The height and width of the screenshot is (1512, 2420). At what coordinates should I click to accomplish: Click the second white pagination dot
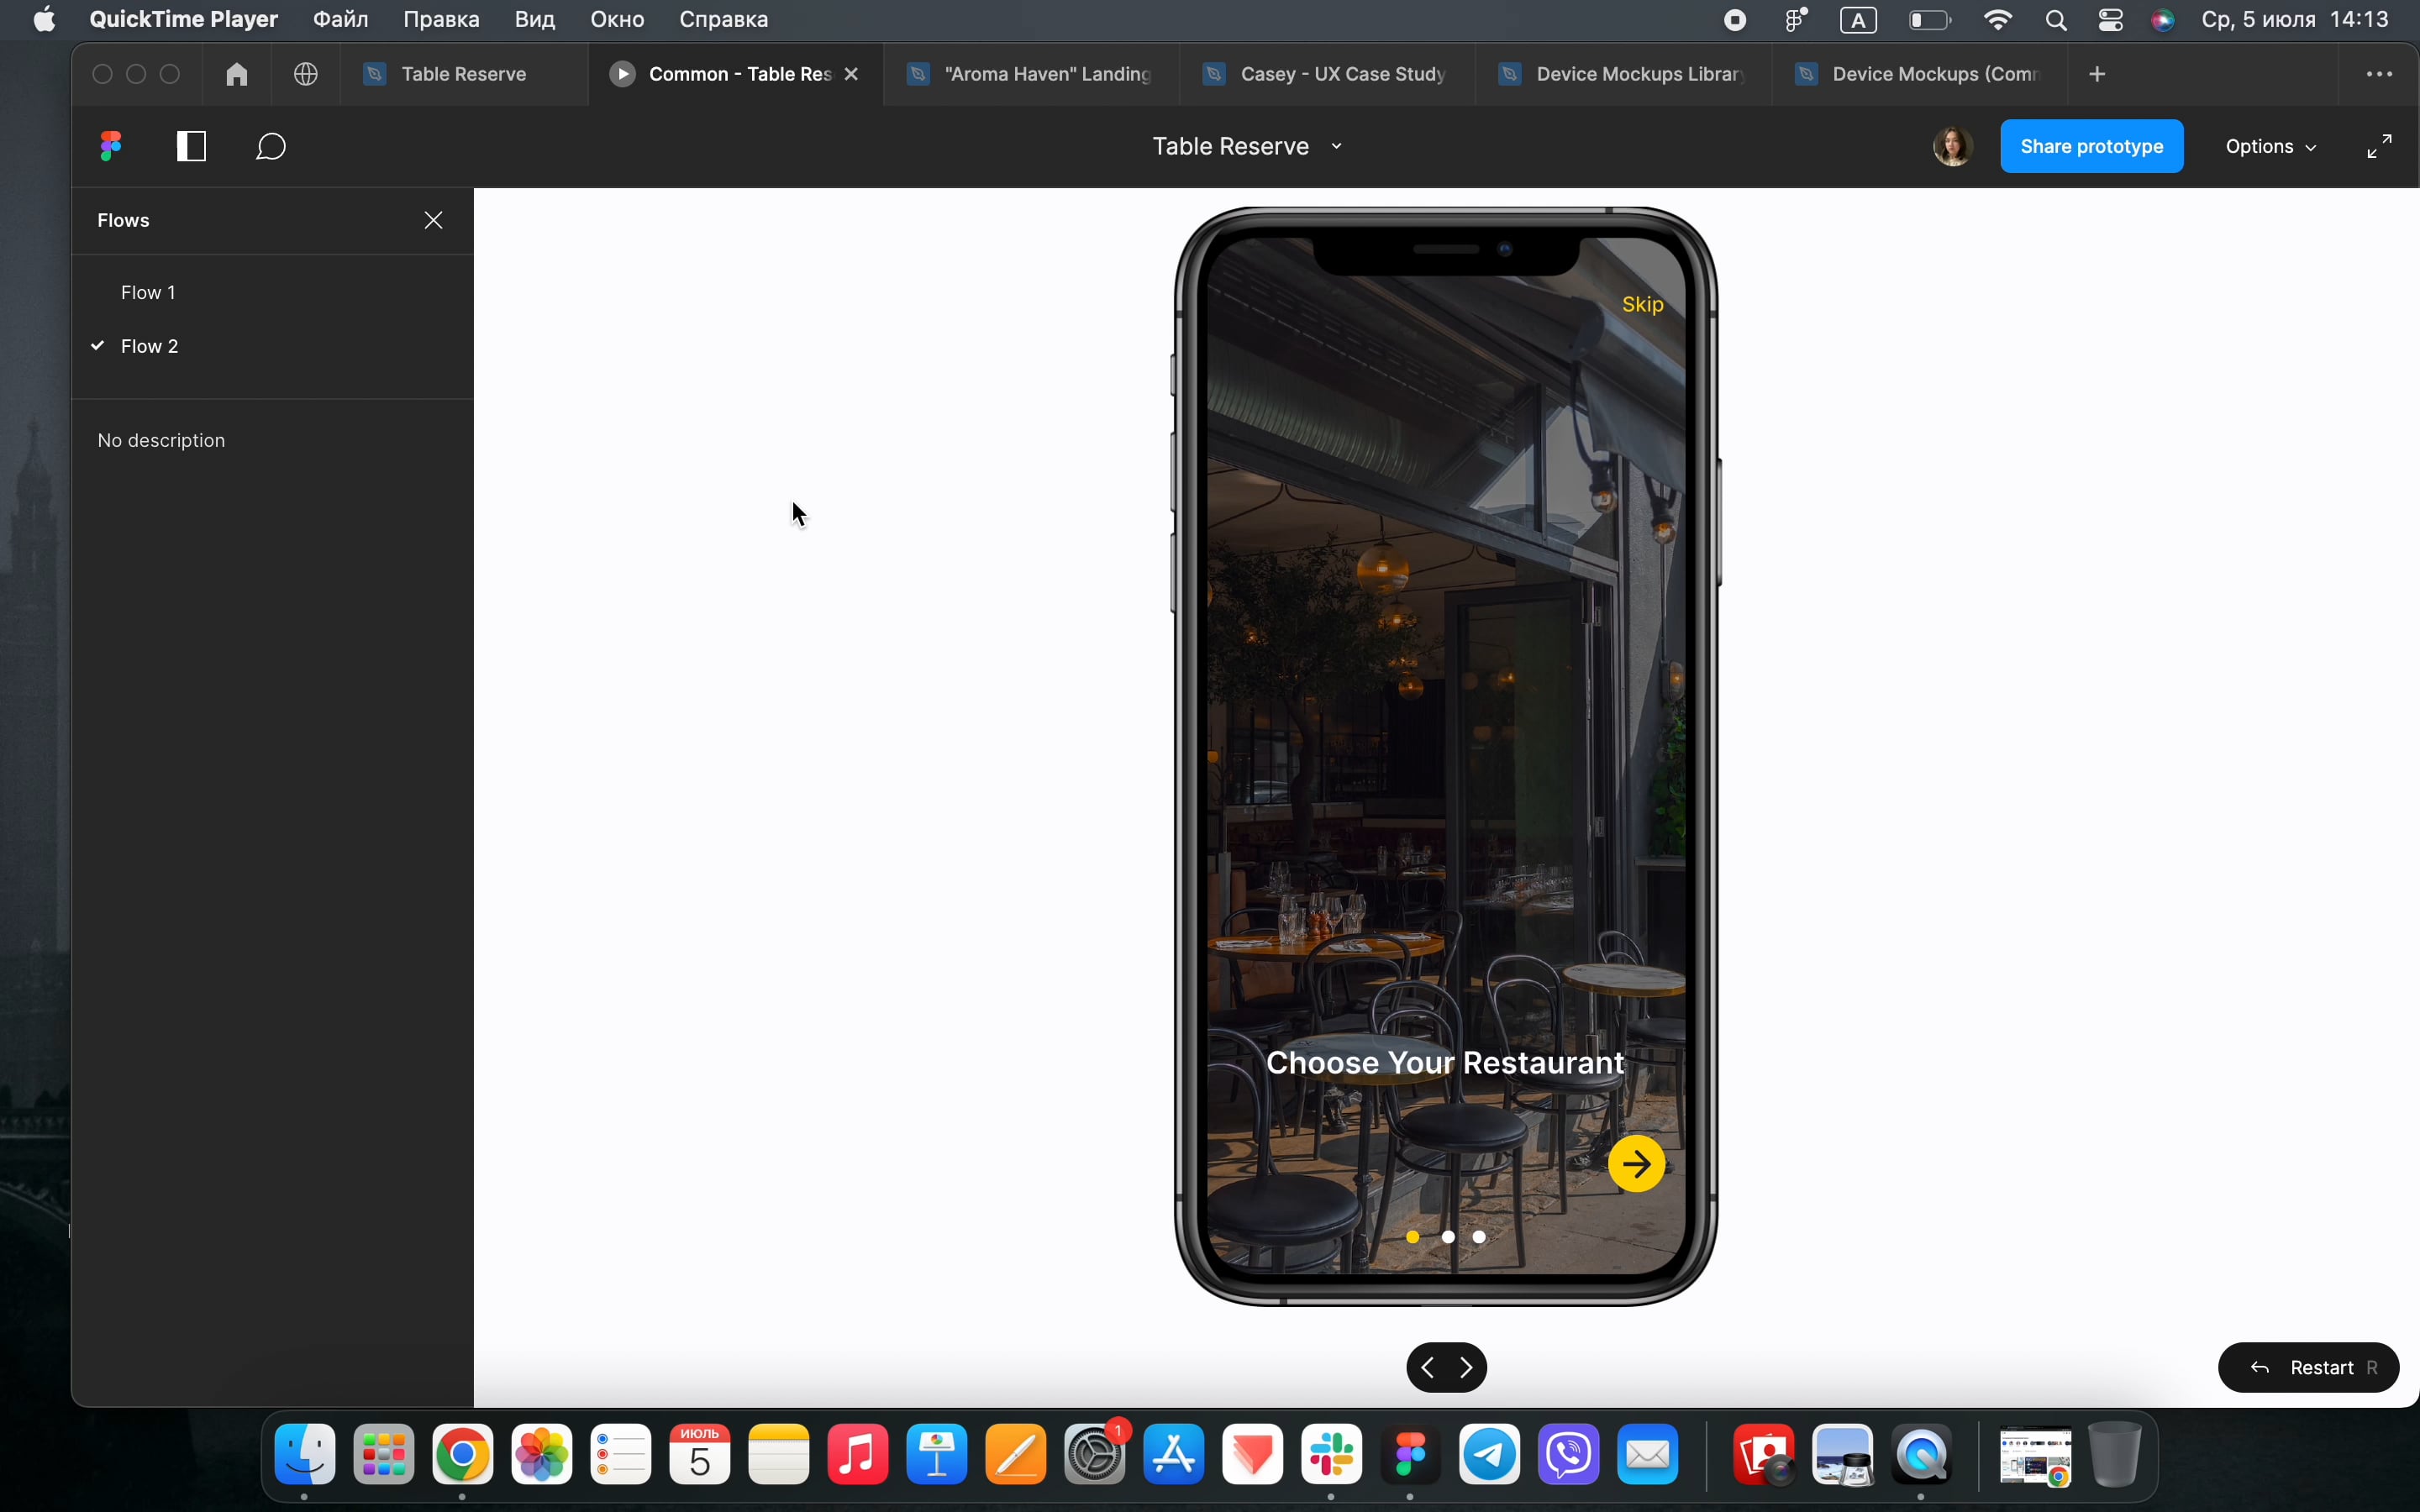click(1479, 1237)
